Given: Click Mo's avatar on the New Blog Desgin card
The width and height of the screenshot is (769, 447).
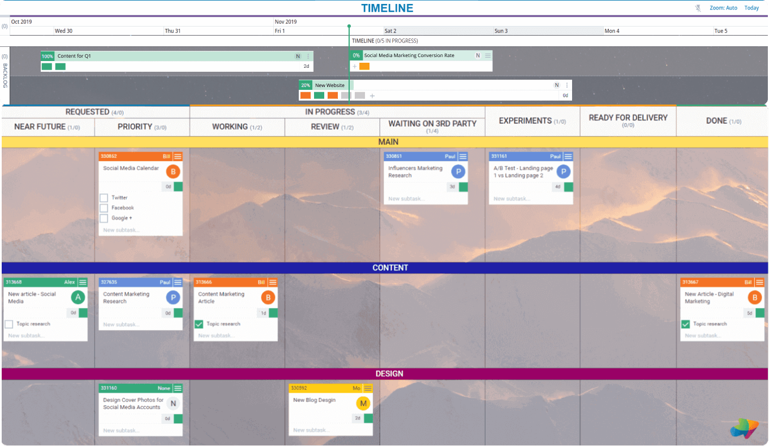Looking at the screenshot, I should pyautogui.click(x=363, y=403).
